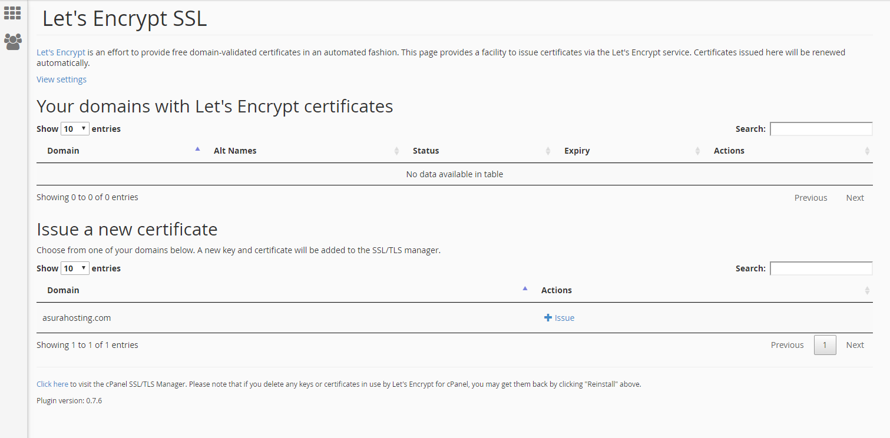This screenshot has height=438, width=890.
Task: Select page 1 in pagination
Action: pos(825,345)
